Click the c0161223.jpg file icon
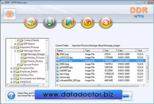The height and width of the screenshot is (104, 154). point(58,57)
